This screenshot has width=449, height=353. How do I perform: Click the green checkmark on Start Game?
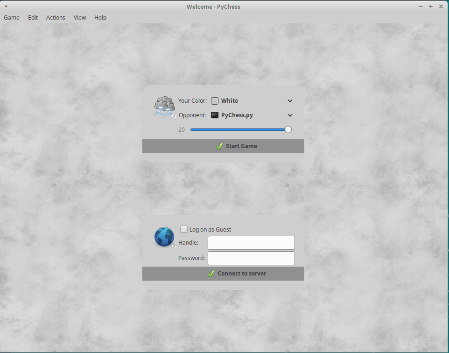tap(219, 146)
